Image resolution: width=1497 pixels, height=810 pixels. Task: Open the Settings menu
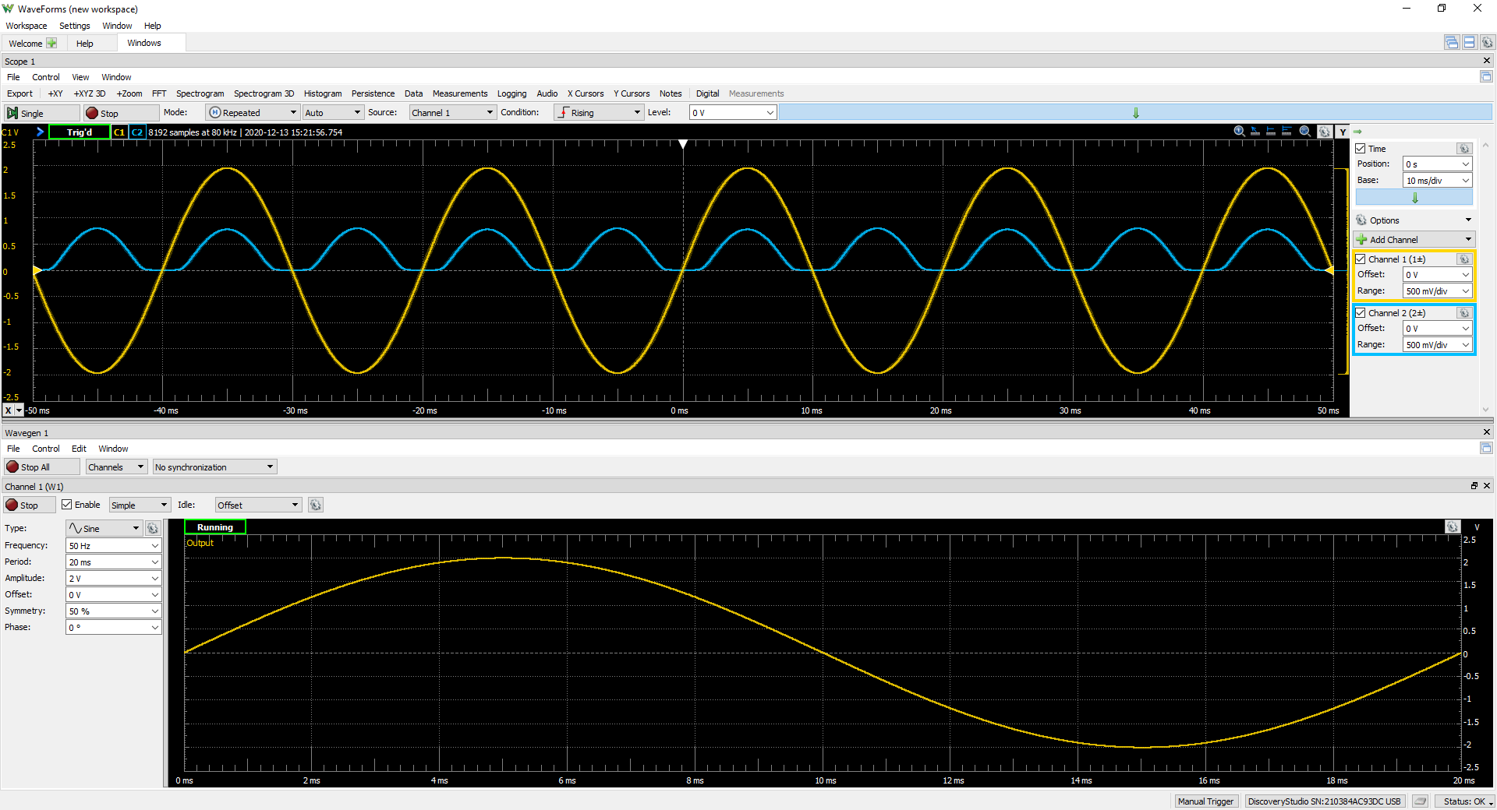coord(75,26)
